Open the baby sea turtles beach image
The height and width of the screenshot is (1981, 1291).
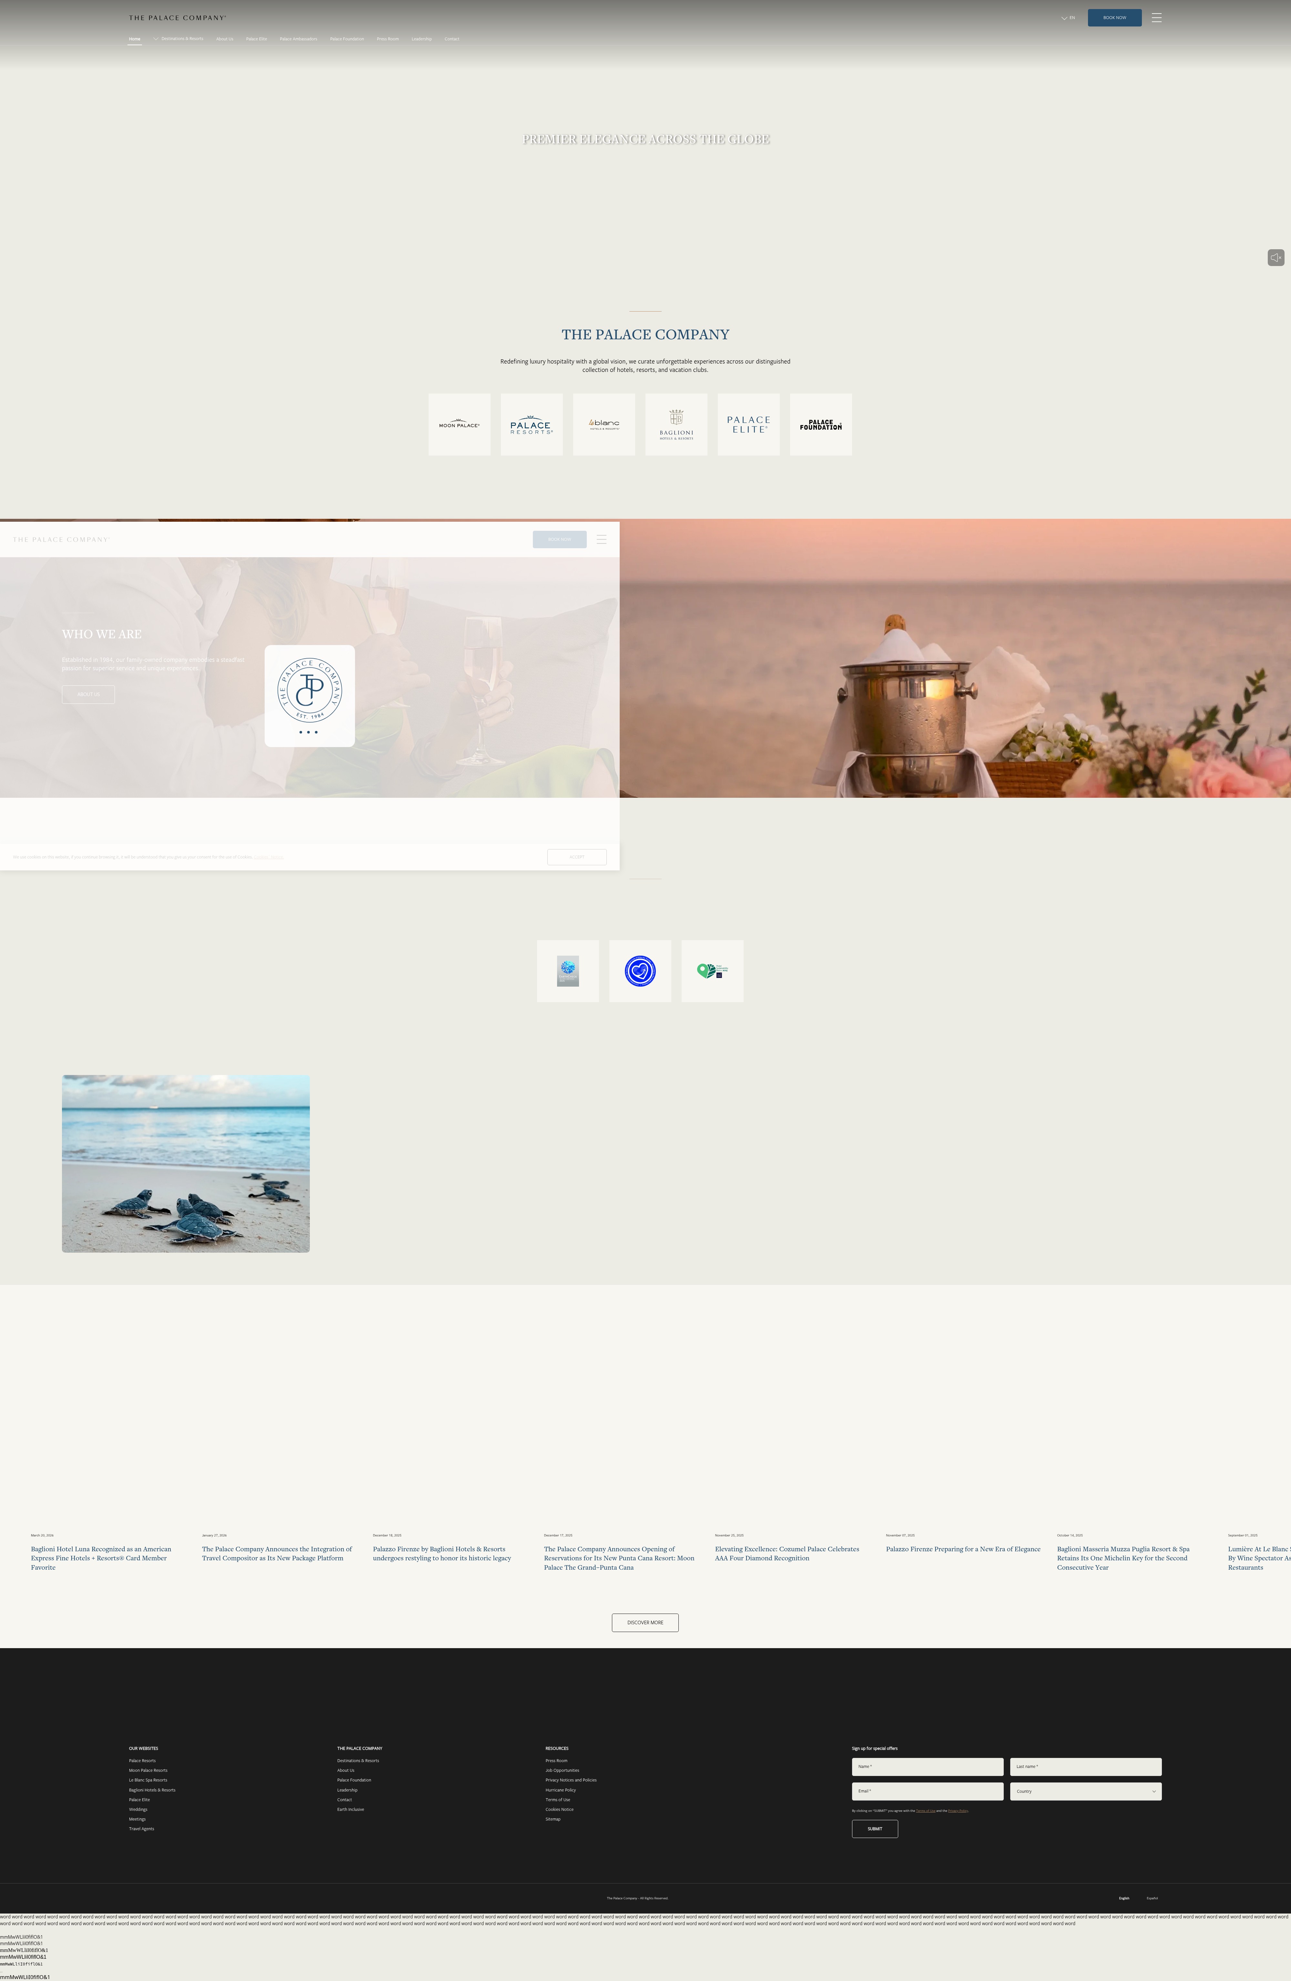[186, 1164]
